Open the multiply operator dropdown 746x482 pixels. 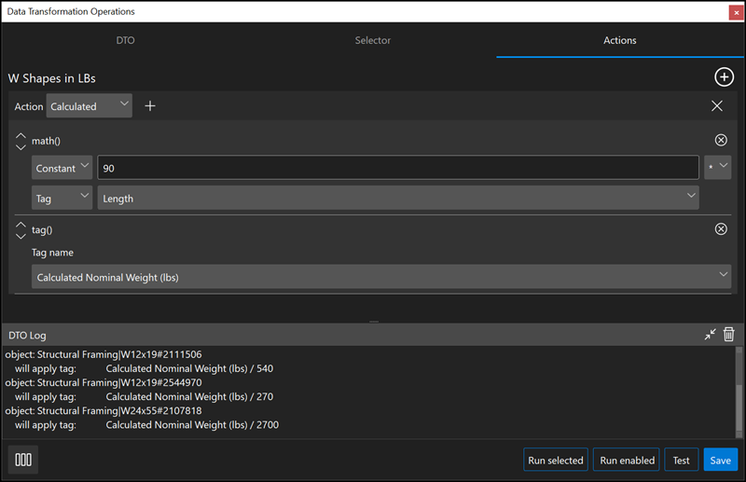coord(717,167)
